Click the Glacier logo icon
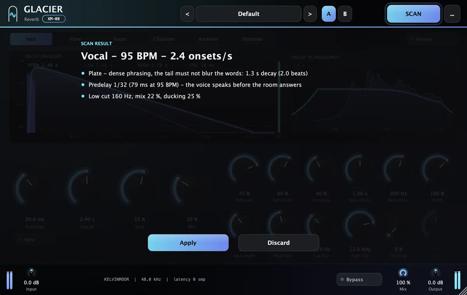 [13, 14]
